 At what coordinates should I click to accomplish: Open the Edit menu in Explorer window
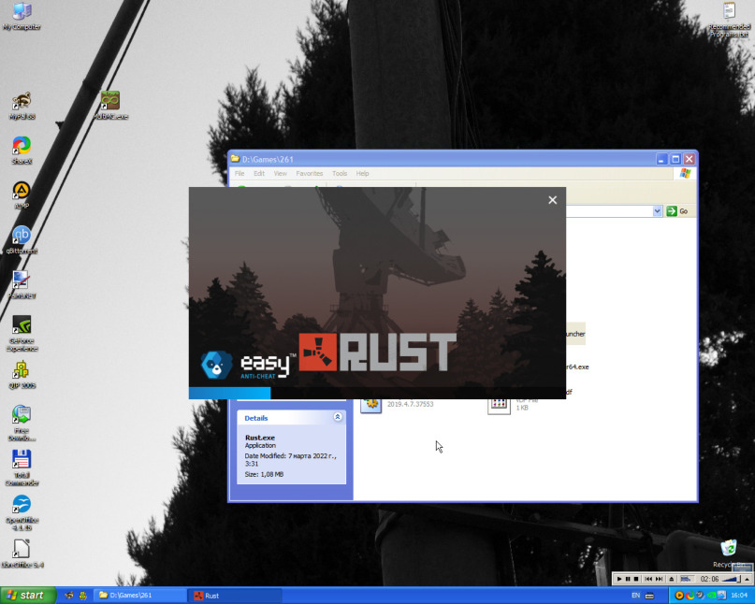259,173
